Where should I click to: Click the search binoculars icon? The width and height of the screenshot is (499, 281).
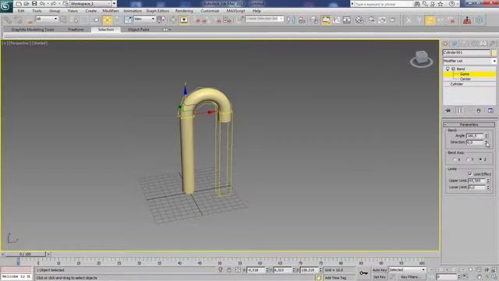click(x=417, y=4)
